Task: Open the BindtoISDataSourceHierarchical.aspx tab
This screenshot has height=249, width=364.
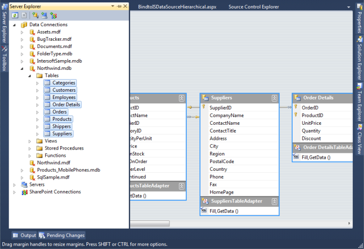Action: pyautogui.click(x=177, y=7)
